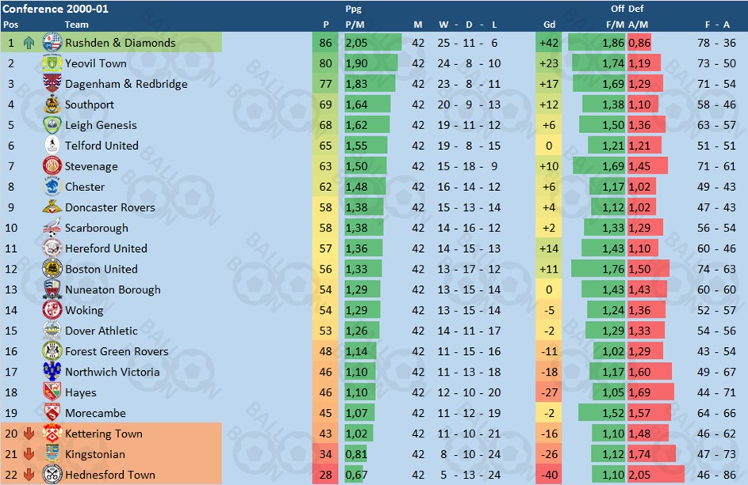Click the Gd column header

click(549, 25)
